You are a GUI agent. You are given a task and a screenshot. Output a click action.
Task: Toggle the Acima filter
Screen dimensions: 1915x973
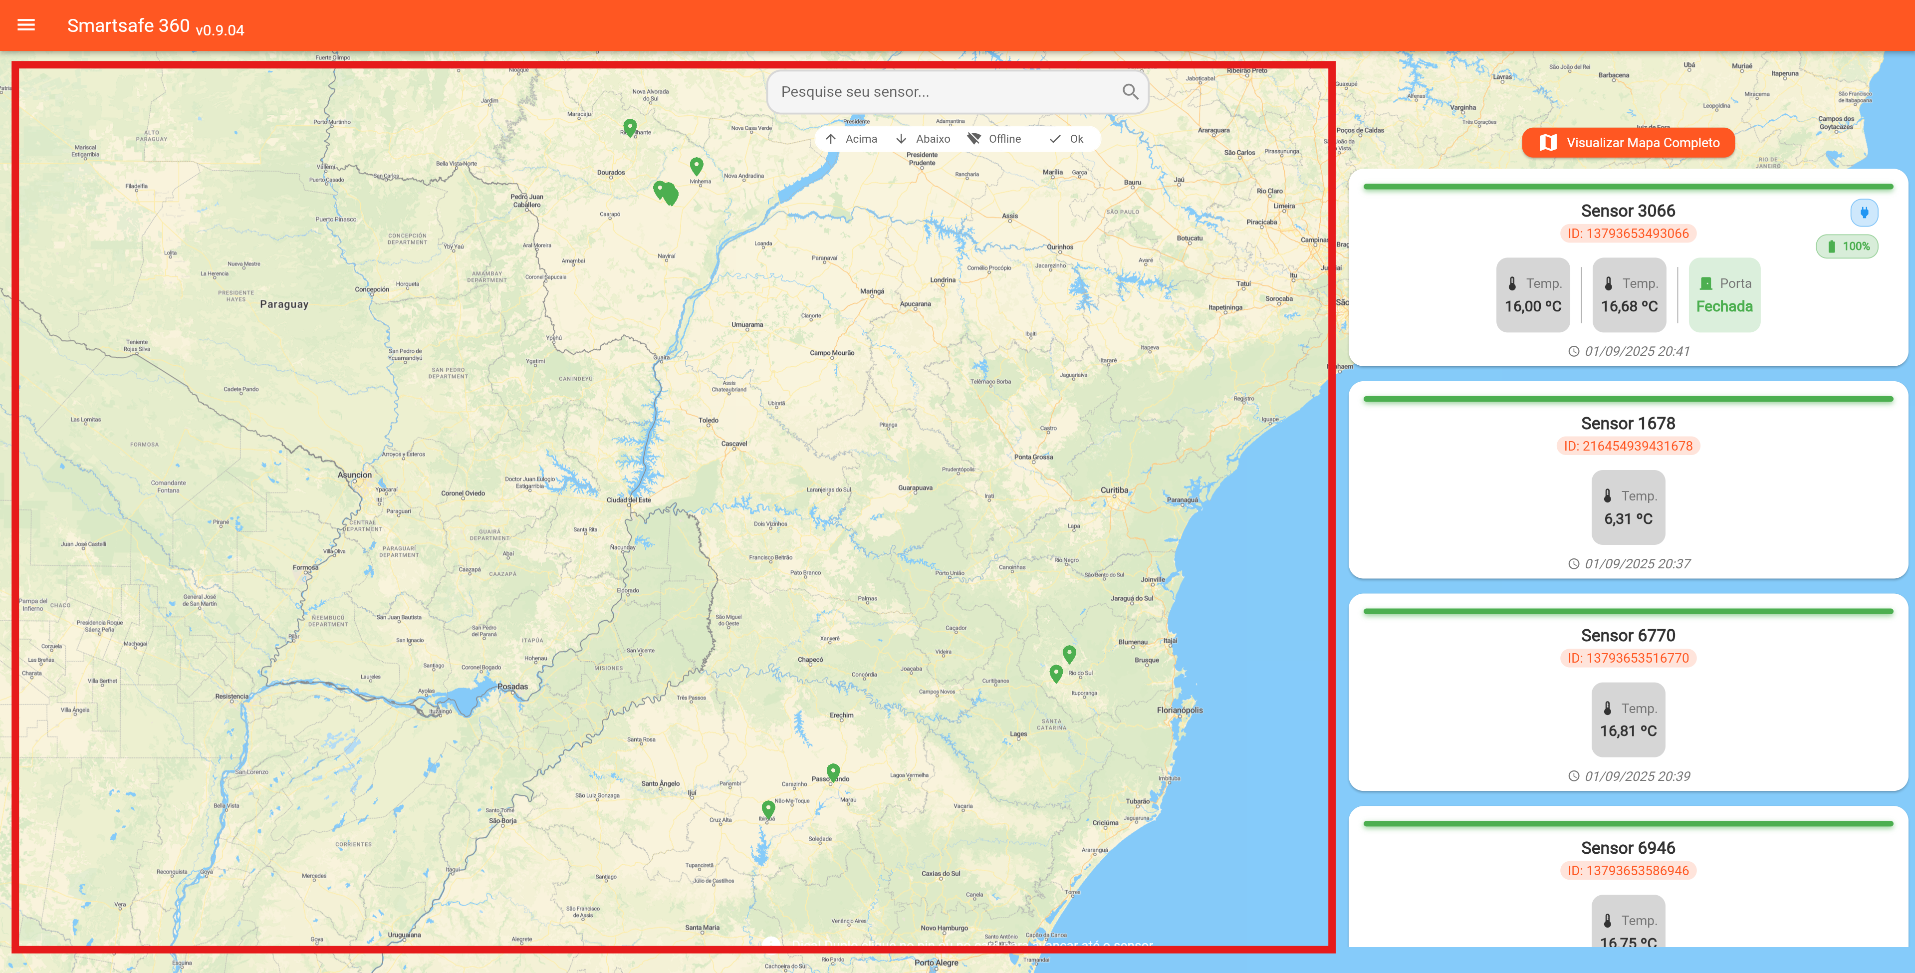pyautogui.click(x=851, y=139)
